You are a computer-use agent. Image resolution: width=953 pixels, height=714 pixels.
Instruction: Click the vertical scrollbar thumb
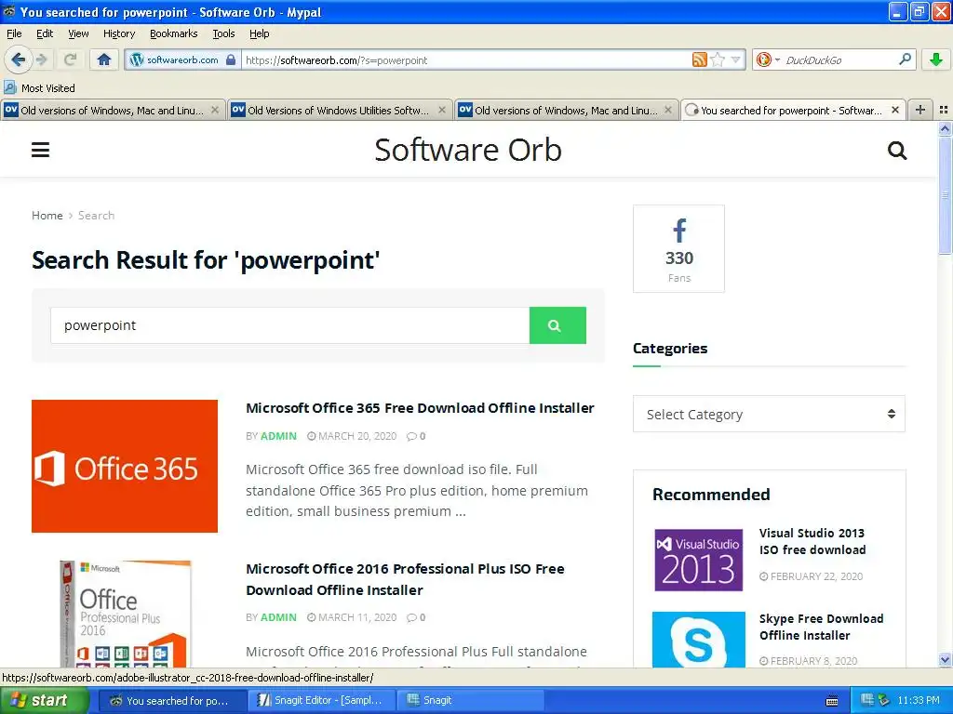pyautogui.click(x=945, y=195)
